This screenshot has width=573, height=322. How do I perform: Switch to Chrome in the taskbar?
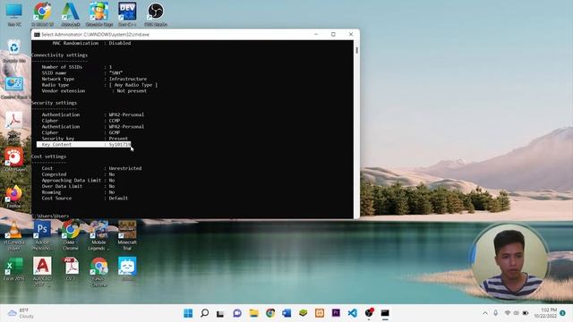point(270,313)
